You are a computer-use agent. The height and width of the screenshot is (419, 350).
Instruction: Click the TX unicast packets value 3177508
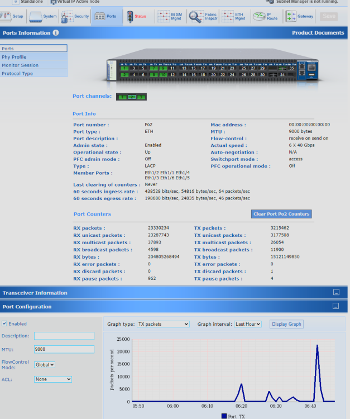280,235
